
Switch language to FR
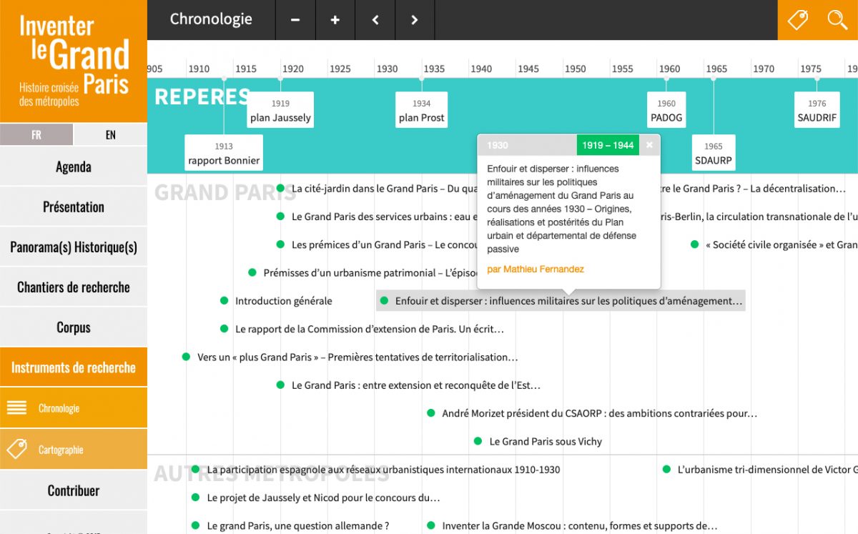coord(36,134)
